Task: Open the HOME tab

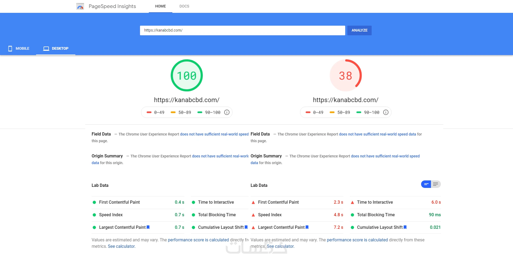Action: pos(161,6)
